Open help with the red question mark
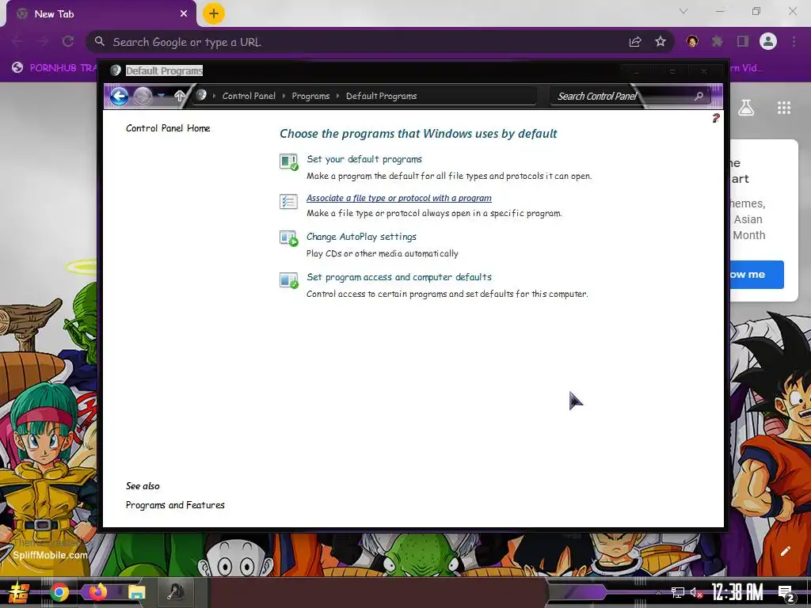The width and height of the screenshot is (811, 608). pos(716,119)
